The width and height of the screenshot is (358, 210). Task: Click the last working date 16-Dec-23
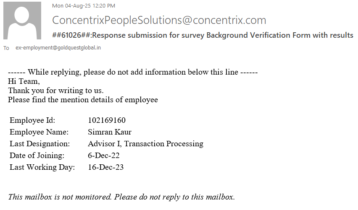pyautogui.click(x=106, y=167)
